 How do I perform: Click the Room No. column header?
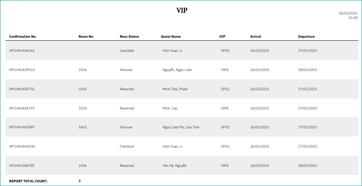86,37
